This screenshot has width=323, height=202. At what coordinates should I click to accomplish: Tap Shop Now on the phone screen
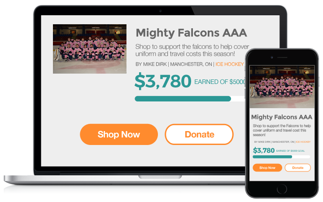coord(267,168)
